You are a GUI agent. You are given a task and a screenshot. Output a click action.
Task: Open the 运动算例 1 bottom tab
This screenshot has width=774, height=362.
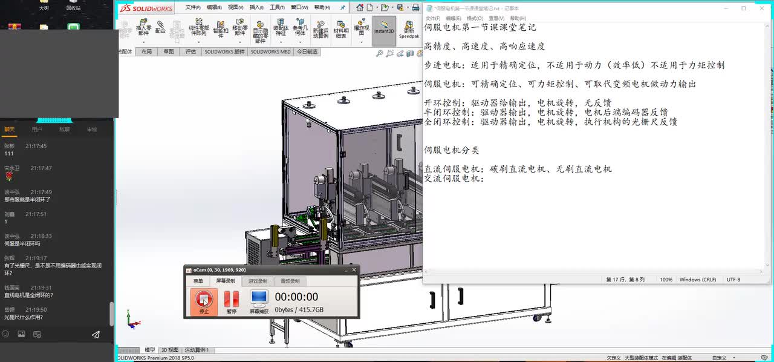tap(197, 350)
